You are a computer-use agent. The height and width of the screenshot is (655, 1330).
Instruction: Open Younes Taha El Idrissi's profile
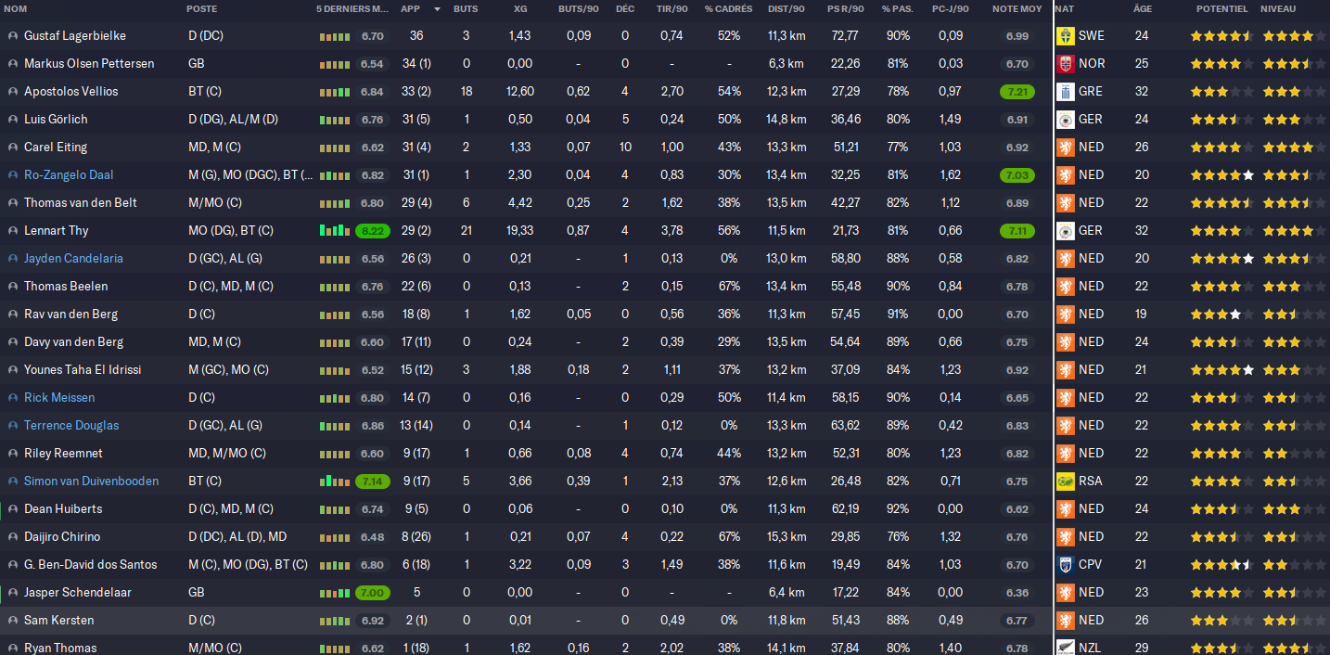coord(83,370)
